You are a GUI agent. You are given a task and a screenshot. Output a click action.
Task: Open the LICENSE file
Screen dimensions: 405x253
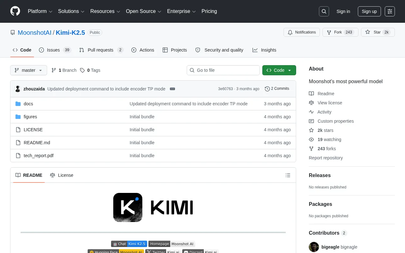point(33,130)
